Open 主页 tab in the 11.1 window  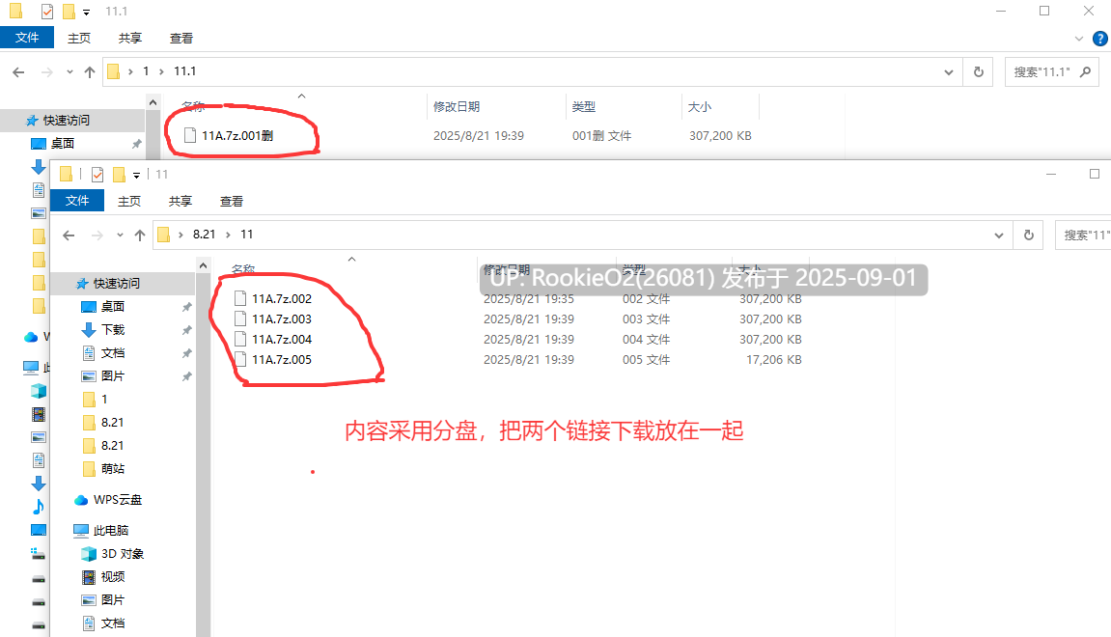[78, 39]
